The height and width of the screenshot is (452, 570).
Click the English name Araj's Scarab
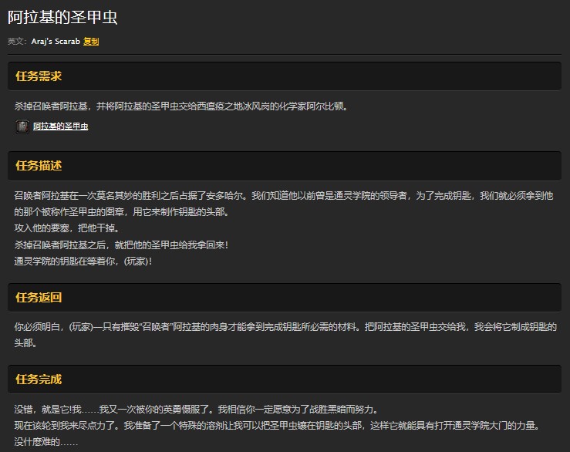(56, 42)
